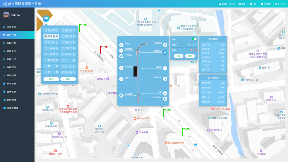Select 基础信息 in the sidebar

tap(17, 92)
